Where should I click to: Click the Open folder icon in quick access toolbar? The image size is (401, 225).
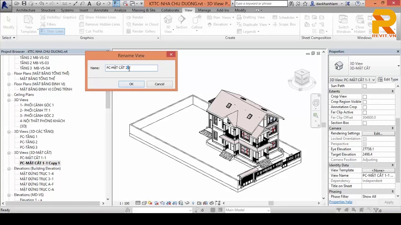(x=17, y=4)
